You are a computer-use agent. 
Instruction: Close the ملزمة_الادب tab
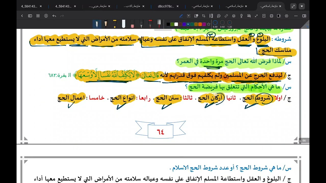[x=143, y=6]
